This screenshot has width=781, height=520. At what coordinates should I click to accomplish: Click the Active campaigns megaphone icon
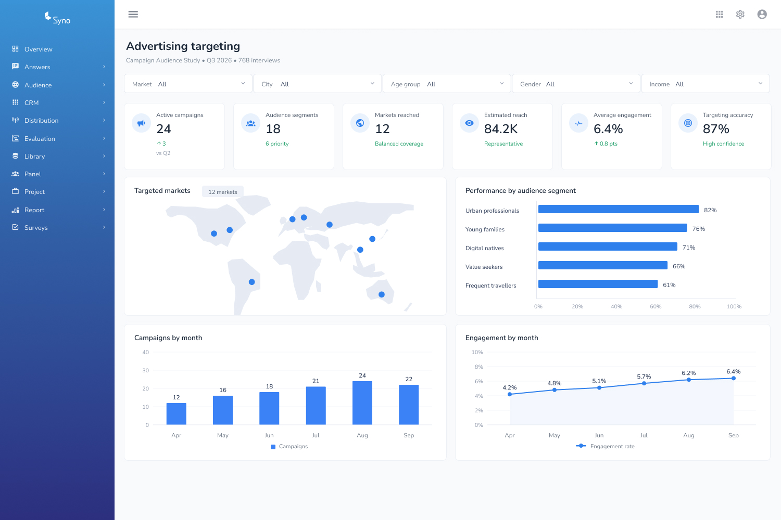141,123
